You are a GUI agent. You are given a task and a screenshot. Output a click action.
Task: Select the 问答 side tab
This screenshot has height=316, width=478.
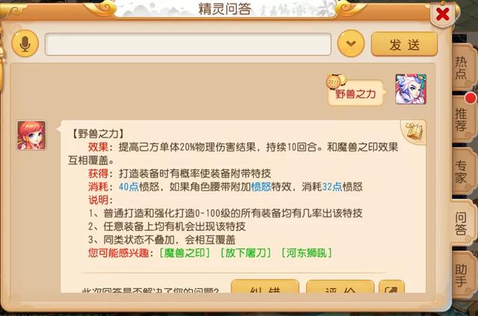click(461, 223)
